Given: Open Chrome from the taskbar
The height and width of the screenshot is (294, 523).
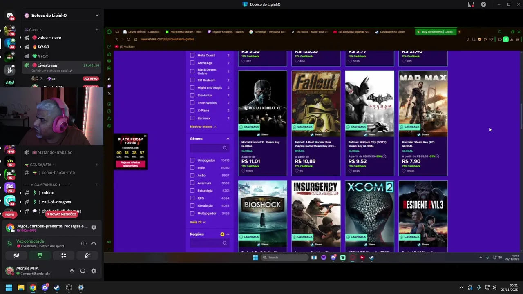Looking at the screenshot, I should coord(33,287).
